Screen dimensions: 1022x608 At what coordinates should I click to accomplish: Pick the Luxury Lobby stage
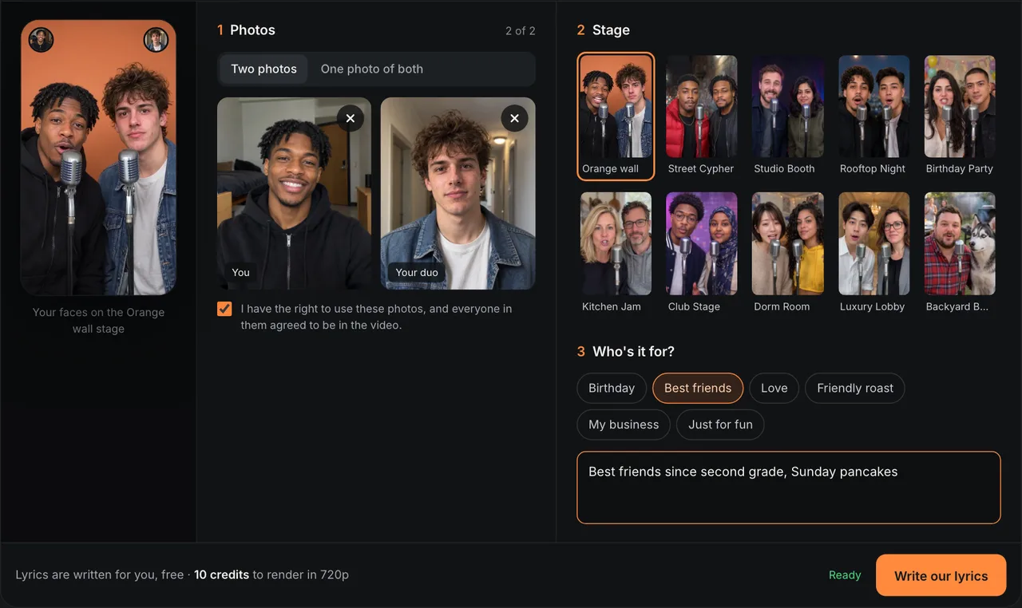[x=873, y=254]
